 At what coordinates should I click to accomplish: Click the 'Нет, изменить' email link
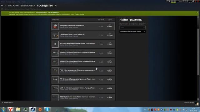coord(54,12)
